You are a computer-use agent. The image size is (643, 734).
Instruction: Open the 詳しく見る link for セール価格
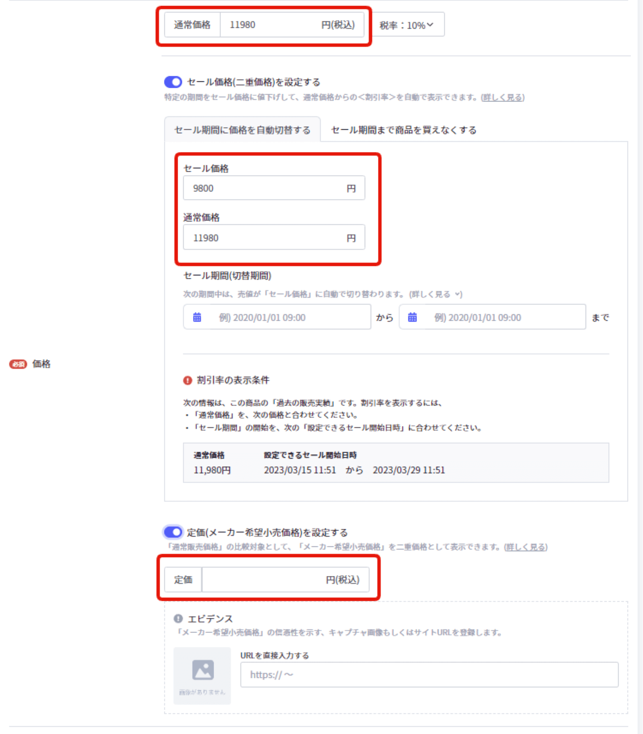point(502,97)
